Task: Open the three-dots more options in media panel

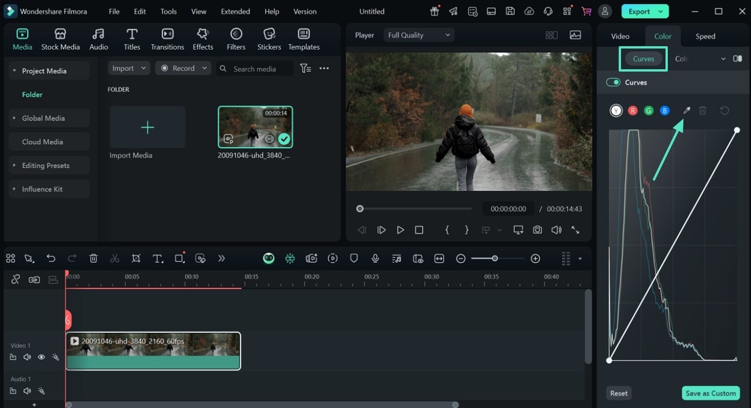Action: [324, 69]
